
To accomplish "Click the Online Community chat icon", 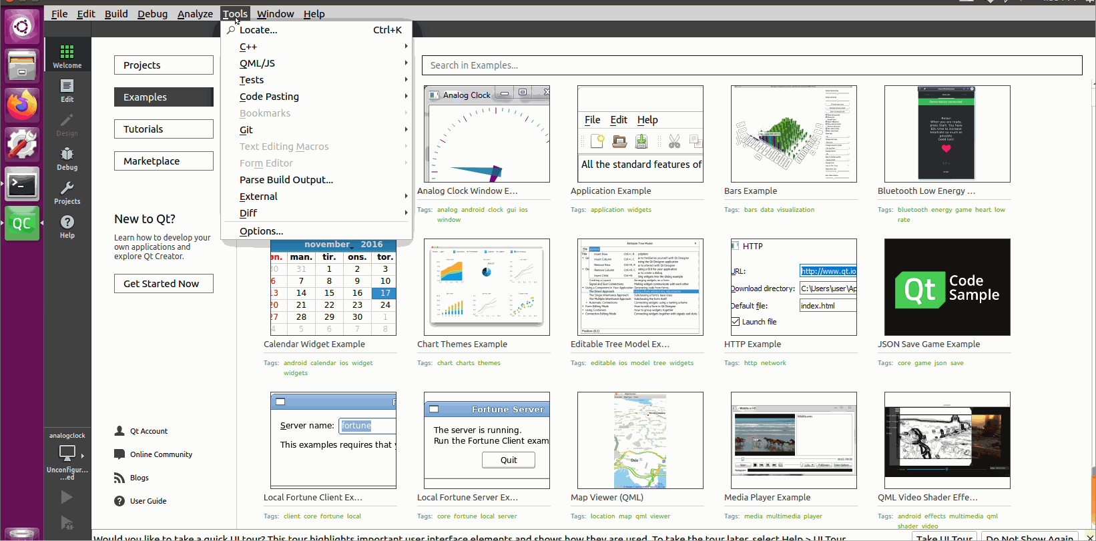I will coord(119,454).
